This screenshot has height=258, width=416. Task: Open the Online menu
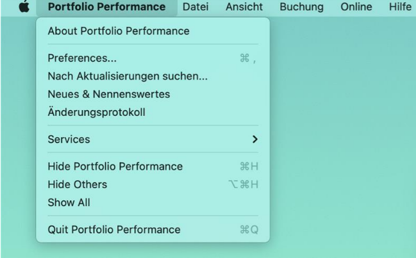tap(356, 6)
